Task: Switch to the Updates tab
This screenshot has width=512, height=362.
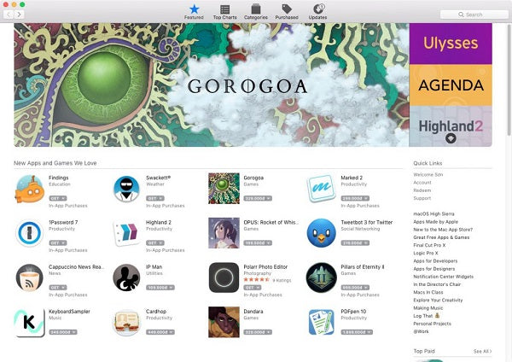Action: [x=317, y=12]
